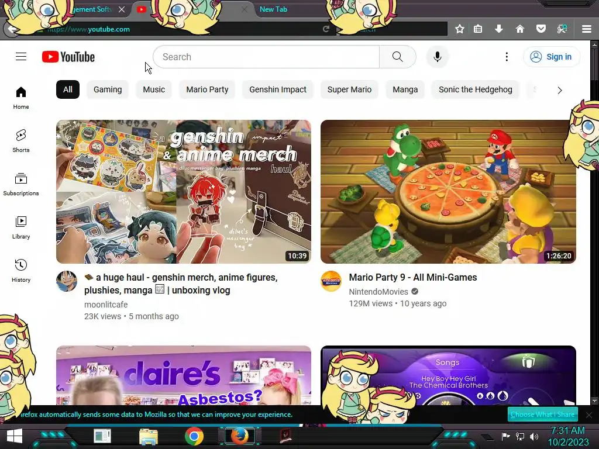Open History from the sidebar
The image size is (599, 449).
(x=21, y=271)
